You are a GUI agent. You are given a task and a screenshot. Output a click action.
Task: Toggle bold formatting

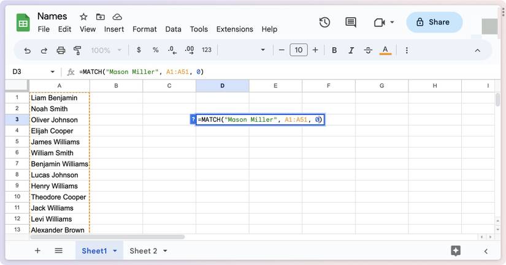click(334, 50)
